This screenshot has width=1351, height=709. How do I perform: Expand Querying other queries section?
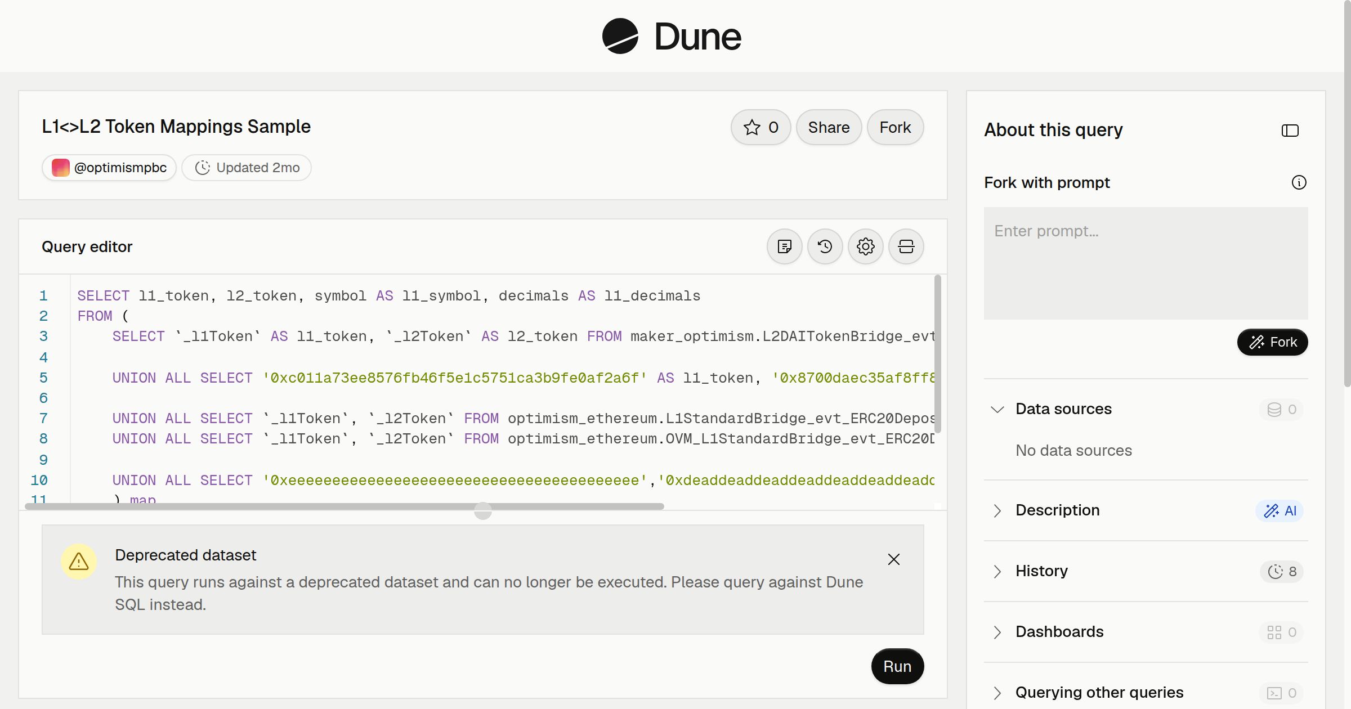pyautogui.click(x=997, y=693)
